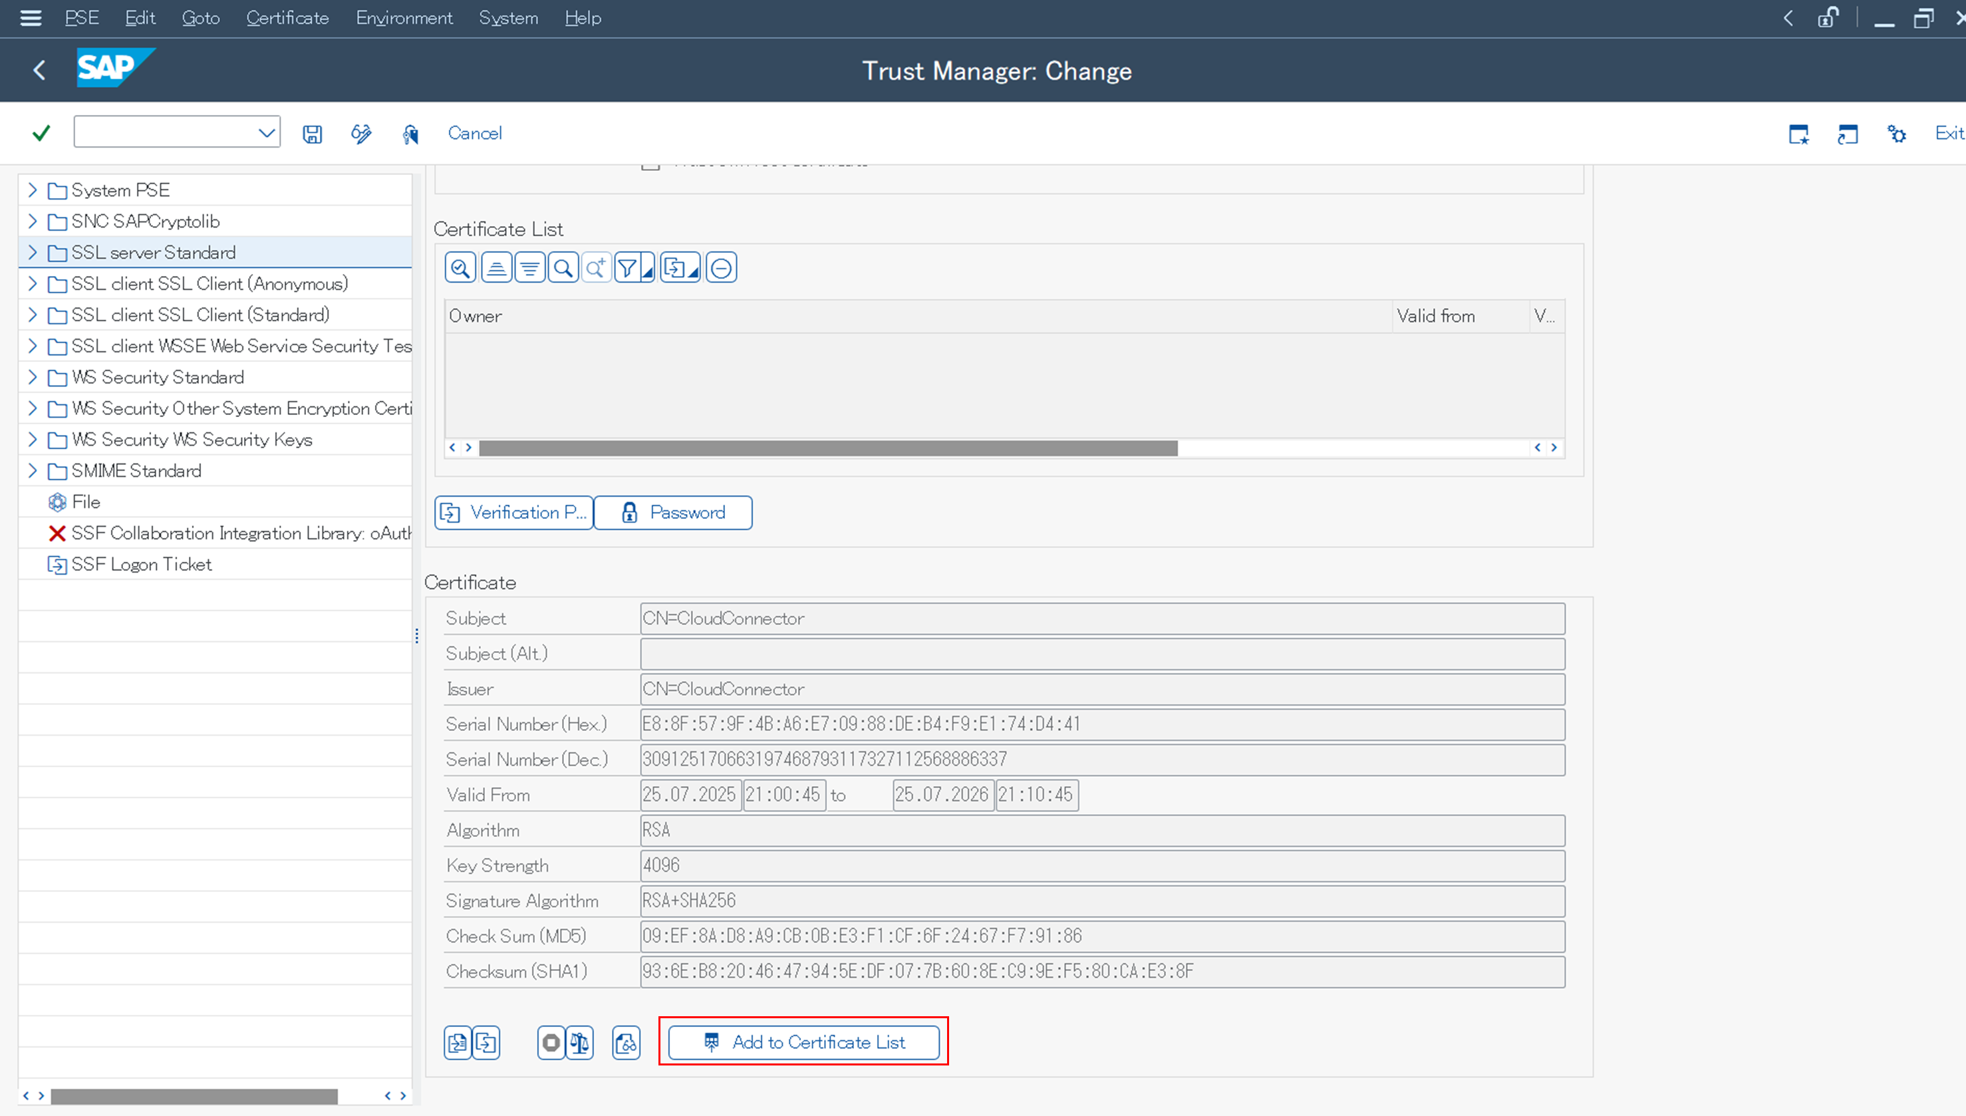Click the display certificate glasses icon
Image resolution: width=1966 pixels, height=1116 pixels.
click(x=627, y=1042)
